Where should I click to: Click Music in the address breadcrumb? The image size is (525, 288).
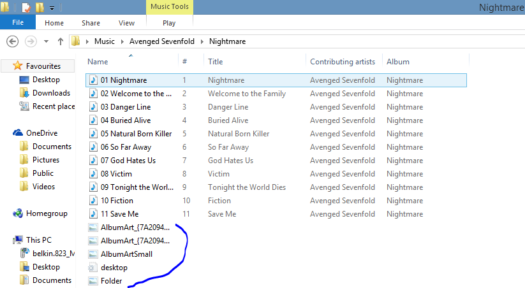click(105, 41)
